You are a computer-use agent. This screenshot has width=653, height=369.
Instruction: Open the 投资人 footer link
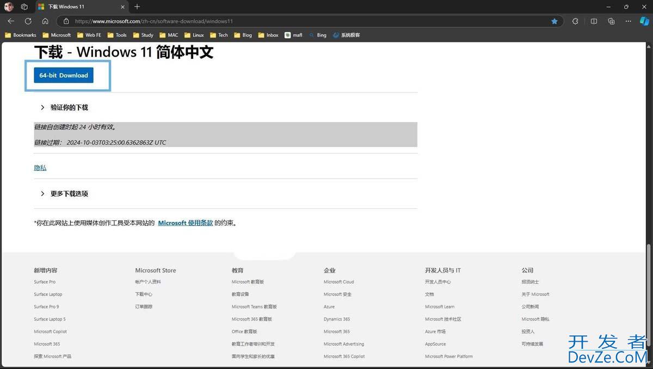point(528,331)
